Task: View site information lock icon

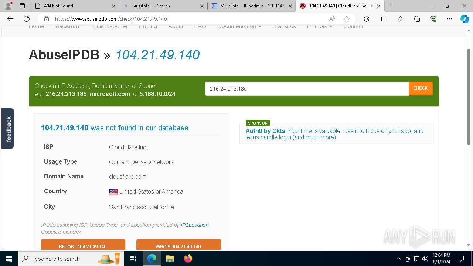Action: (x=47, y=19)
